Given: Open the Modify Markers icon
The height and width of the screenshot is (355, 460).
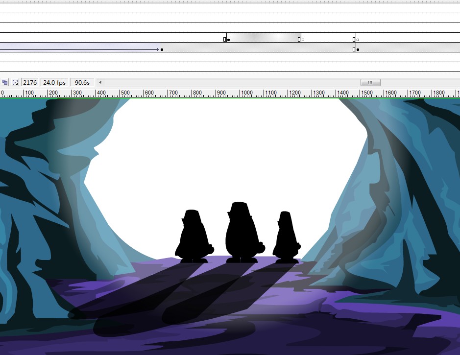Looking at the screenshot, I should [15, 82].
